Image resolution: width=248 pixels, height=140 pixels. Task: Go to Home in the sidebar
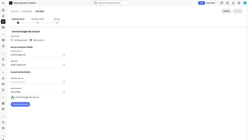(x=3, y=10)
